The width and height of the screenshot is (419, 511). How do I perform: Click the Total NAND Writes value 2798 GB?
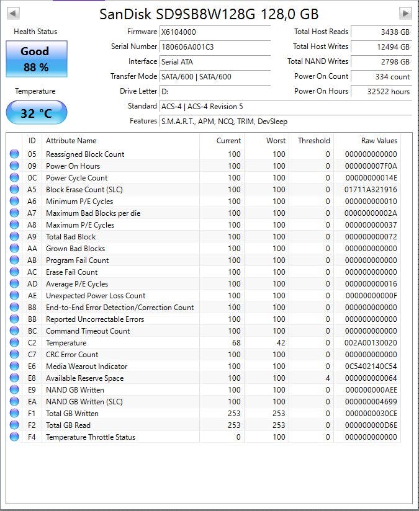point(382,61)
